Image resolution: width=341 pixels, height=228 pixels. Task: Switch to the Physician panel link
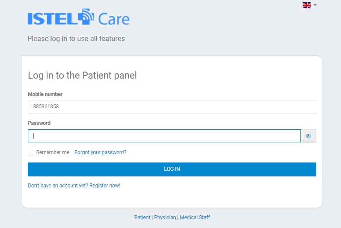(165, 218)
